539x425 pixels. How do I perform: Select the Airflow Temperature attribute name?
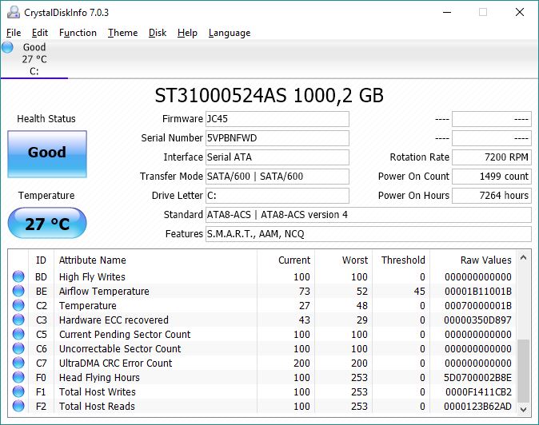[x=104, y=291]
